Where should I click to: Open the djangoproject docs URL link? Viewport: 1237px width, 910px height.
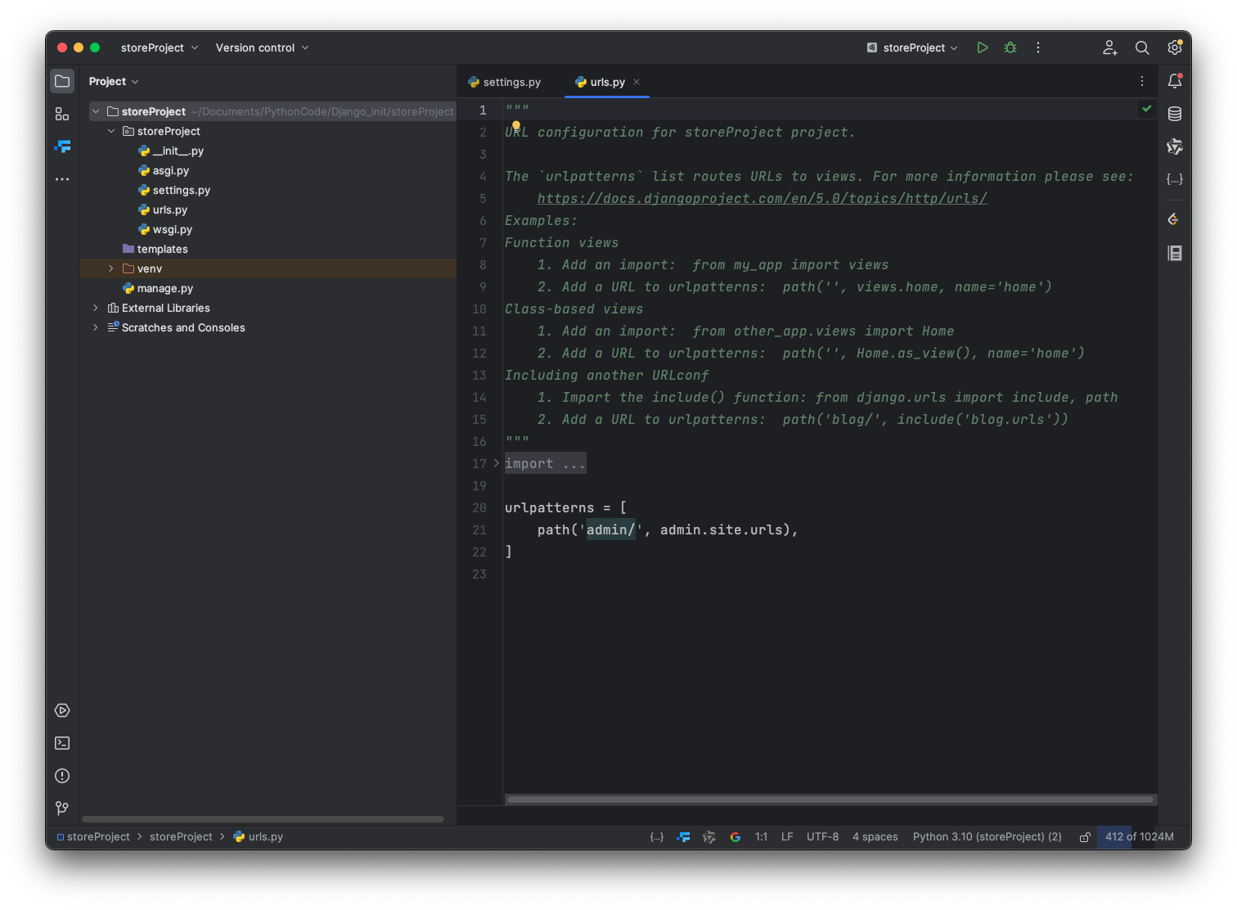coord(762,198)
